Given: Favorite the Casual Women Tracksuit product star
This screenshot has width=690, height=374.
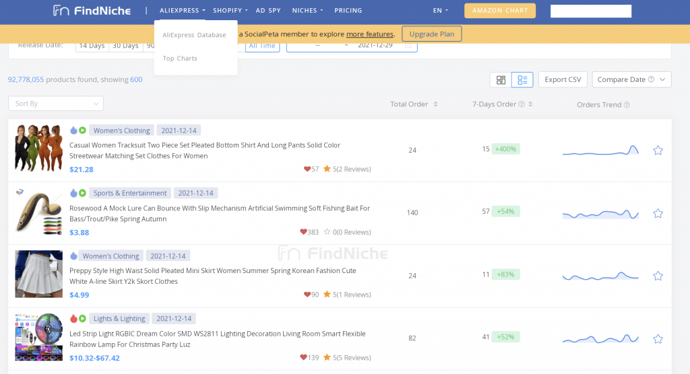Looking at the screenshot, I should coord(658,150).
